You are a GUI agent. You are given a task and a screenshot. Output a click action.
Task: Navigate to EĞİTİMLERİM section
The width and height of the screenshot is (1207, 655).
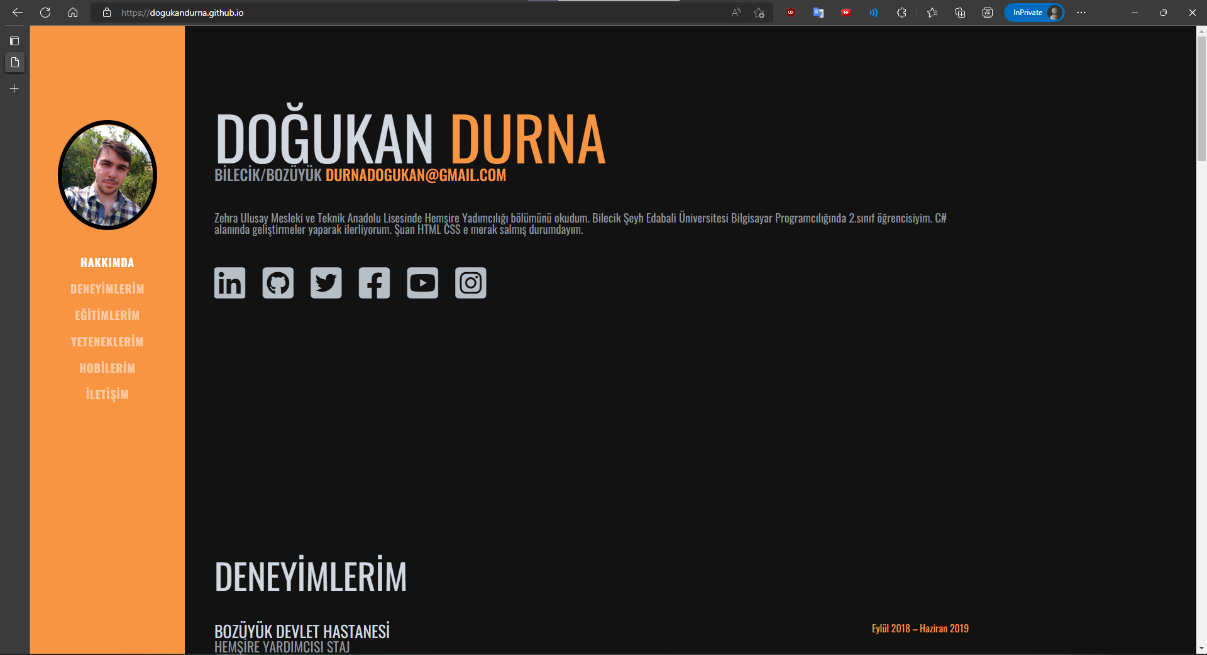(107, 316)
